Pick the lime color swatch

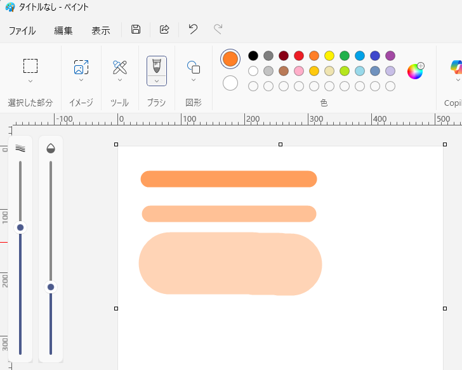point(345,71)
